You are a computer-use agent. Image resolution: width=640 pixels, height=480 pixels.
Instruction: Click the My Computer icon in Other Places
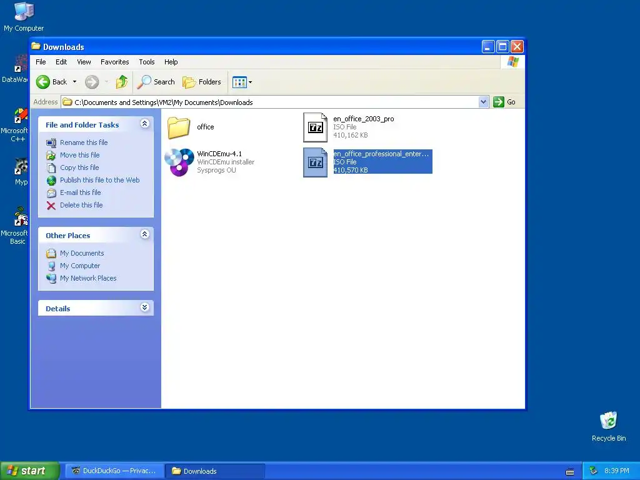(51, 266)
